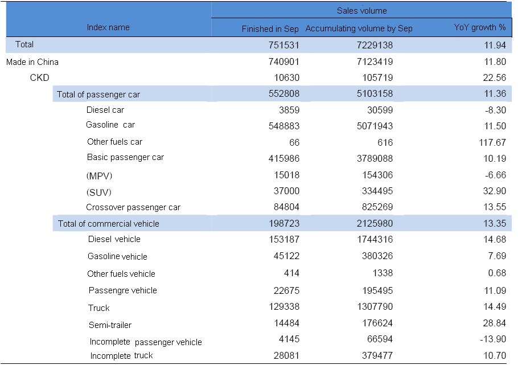Viewport: 518px width, 373px height.
Task: Click the Finished in Sep column header
Action: pyautogui.click(x=270, y=28)
